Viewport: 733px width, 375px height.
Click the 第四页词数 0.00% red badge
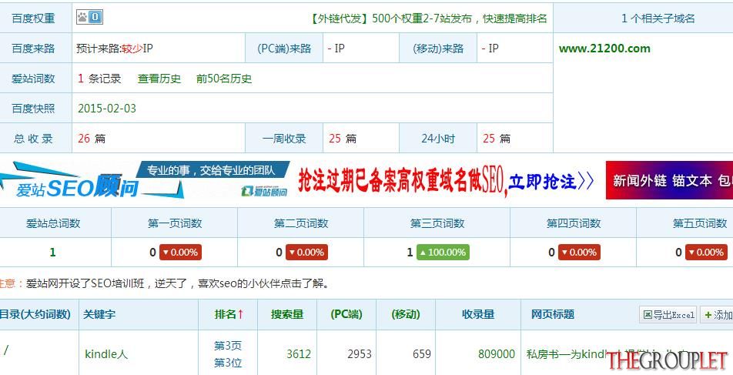pos(579,253)
